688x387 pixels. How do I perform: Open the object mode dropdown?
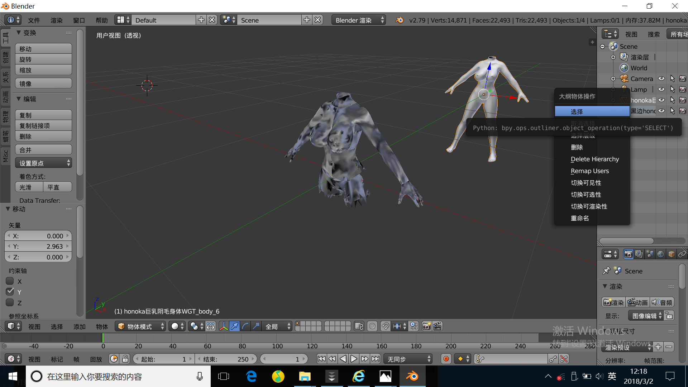point(140,326)
